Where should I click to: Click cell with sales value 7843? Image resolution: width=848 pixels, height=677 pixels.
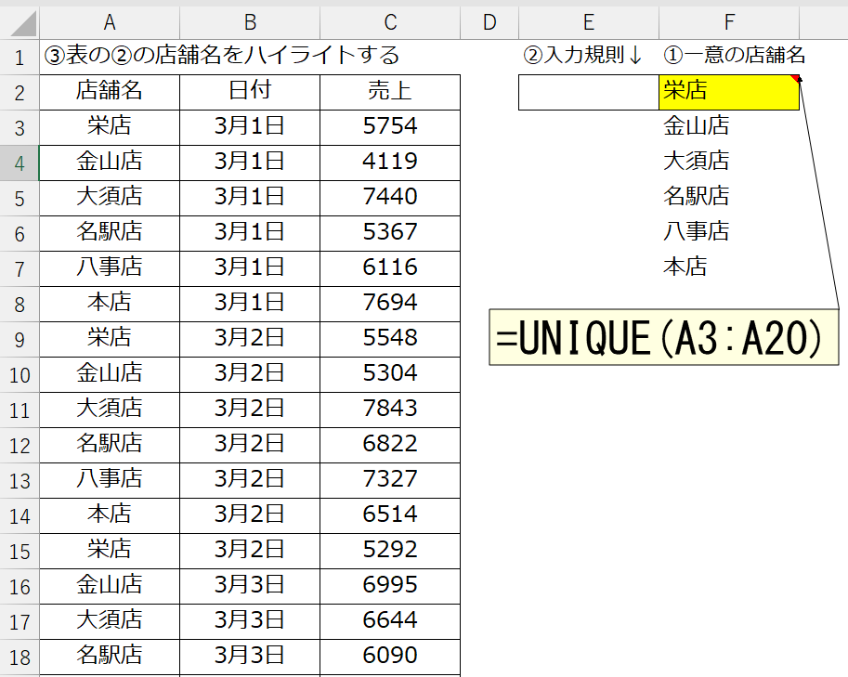tap(390, 410)
